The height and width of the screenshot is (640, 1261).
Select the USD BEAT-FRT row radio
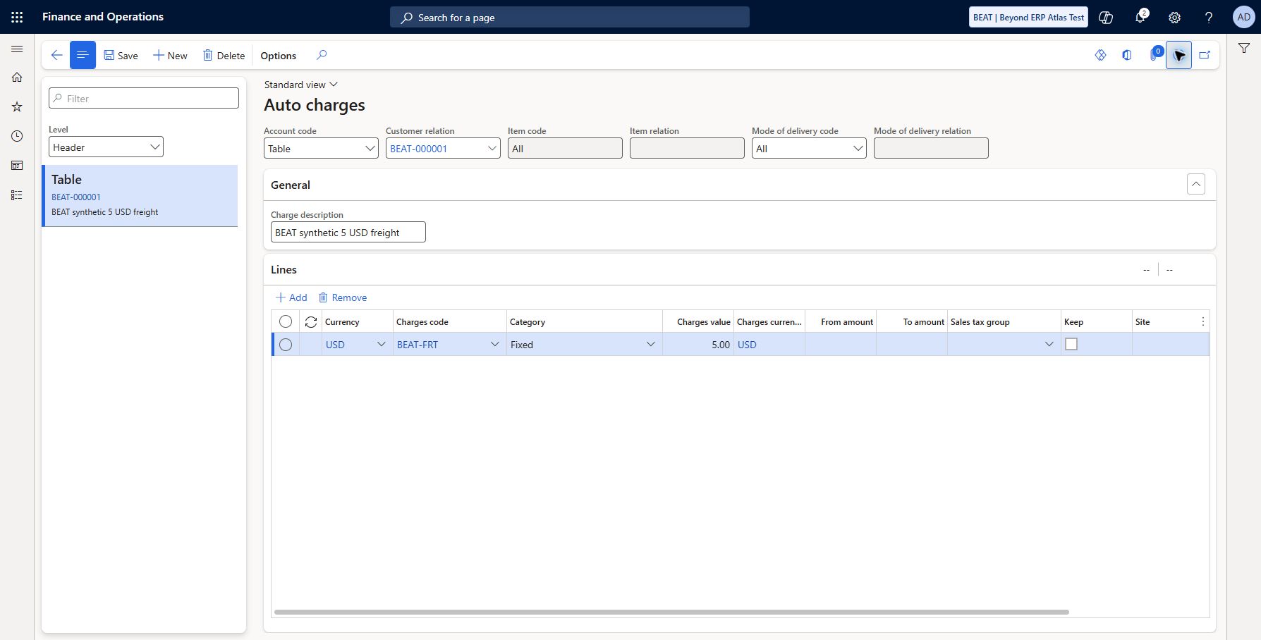[x=286, y=345]
